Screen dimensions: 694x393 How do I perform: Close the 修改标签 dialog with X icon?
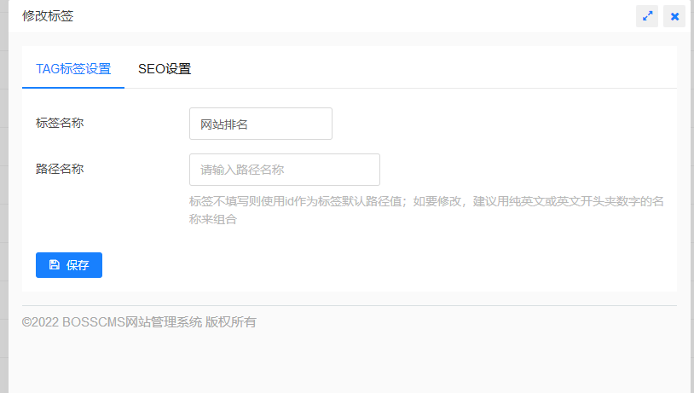(x=674, y=16)
